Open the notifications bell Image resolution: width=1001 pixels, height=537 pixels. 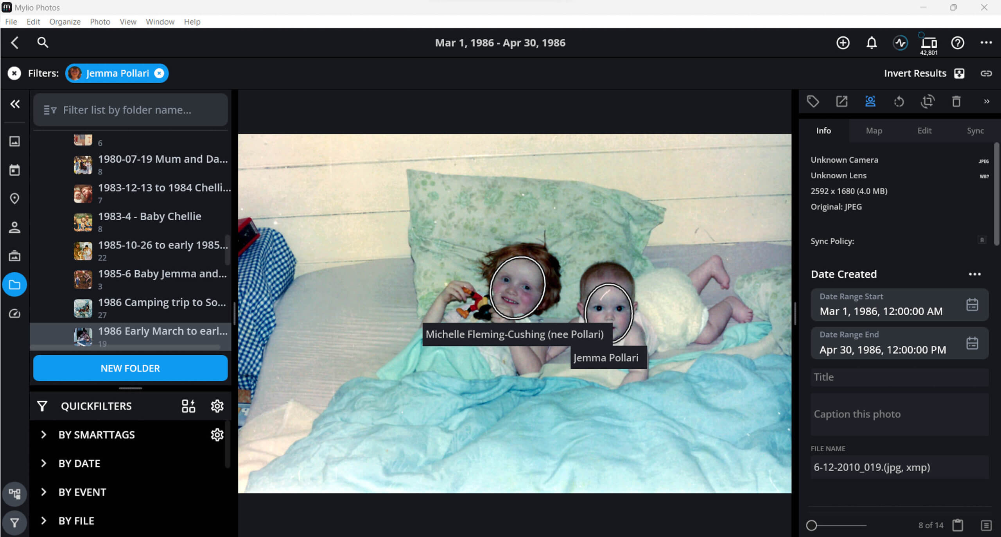871,43
